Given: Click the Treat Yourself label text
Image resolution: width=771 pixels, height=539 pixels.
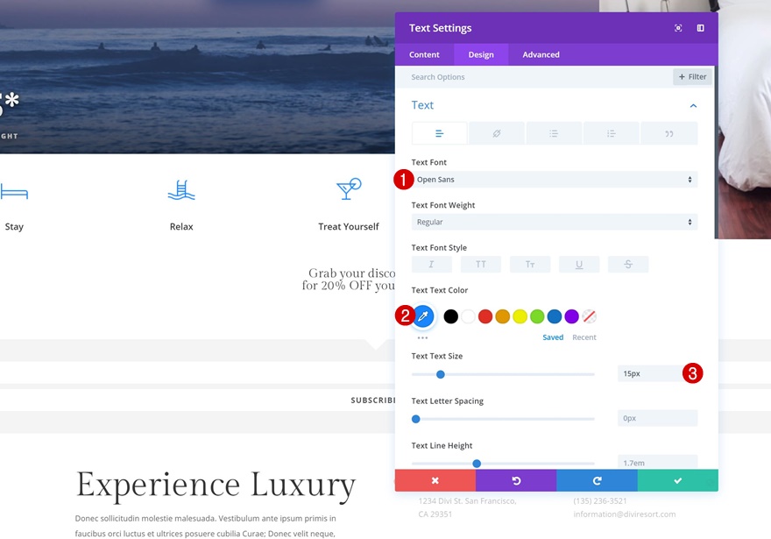Looking at the screenshot, I should coord(349,227).
